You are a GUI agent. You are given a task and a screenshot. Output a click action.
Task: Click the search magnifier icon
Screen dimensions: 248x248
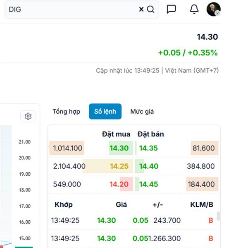(x=151, y=10)
